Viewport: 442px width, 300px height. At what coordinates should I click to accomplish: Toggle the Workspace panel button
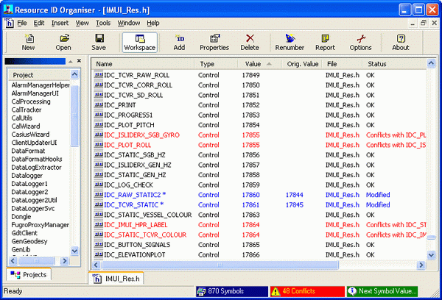click(x=139, y=42)
